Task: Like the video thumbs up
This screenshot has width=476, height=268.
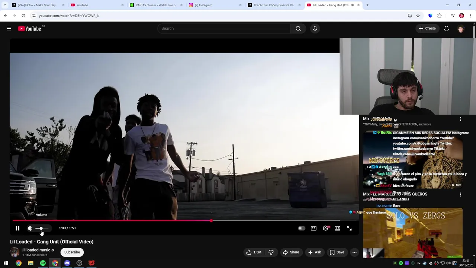Action: (254, 252)
